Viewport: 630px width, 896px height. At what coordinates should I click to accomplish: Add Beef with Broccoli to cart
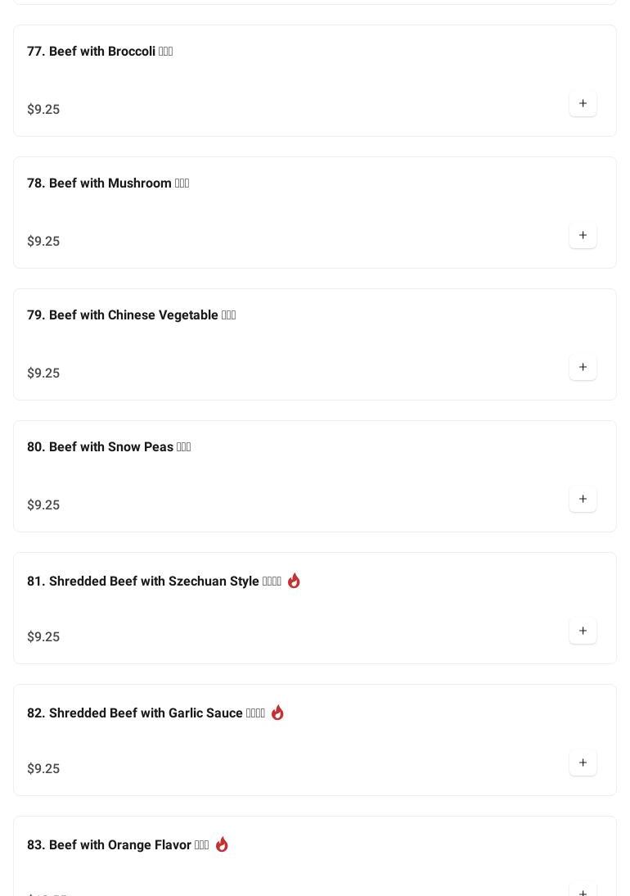[583, 104]
